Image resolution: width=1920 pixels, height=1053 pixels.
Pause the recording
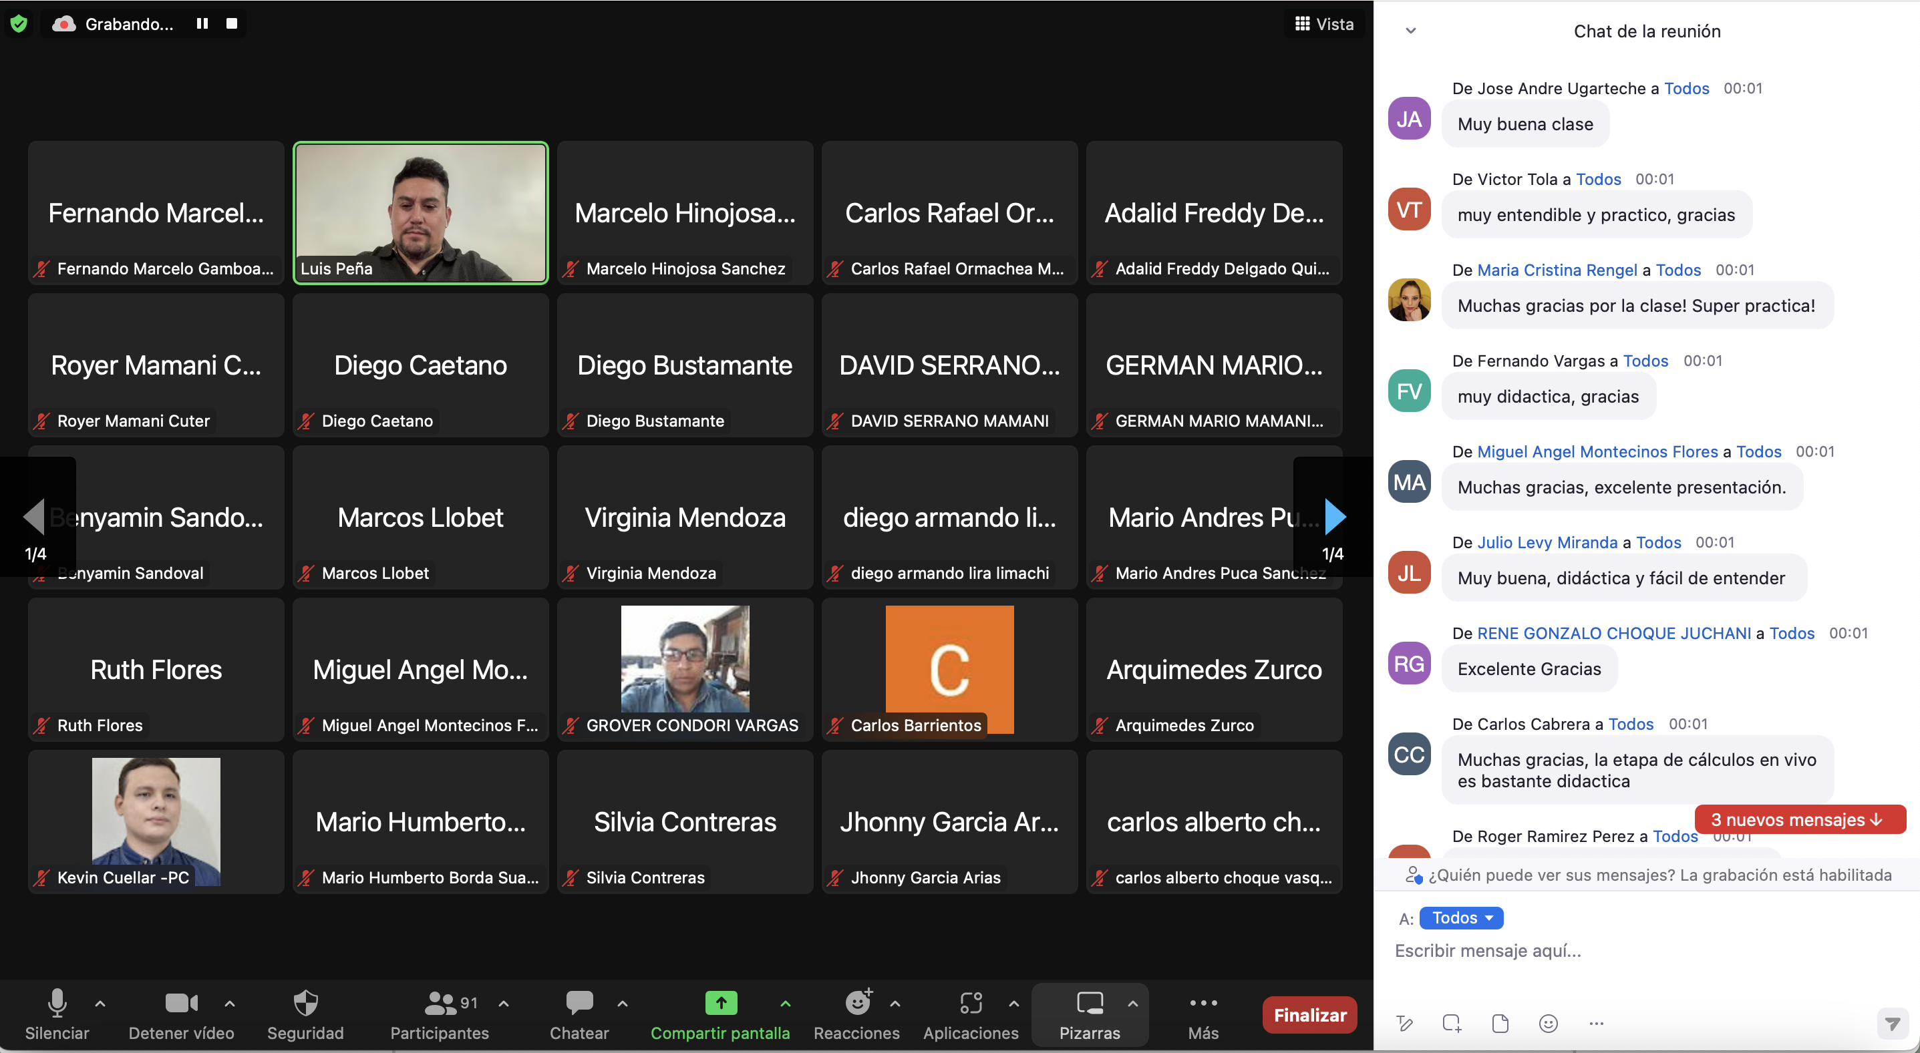(202, 24)
